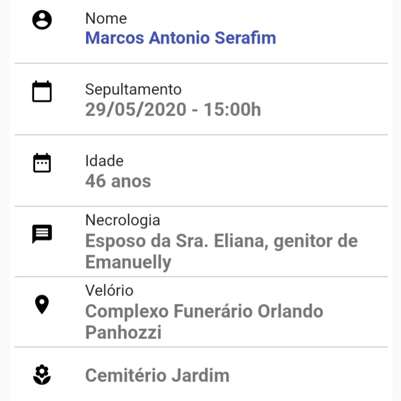
Task: Tap the Nome field label
Action: [106, 18]
